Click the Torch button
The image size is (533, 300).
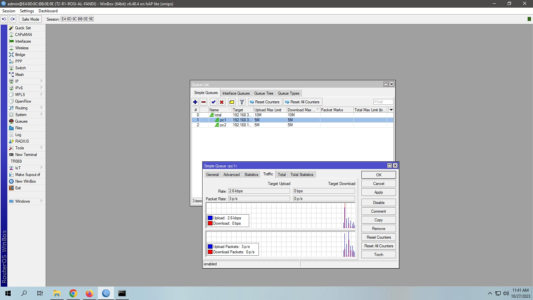tap(379, 255)
